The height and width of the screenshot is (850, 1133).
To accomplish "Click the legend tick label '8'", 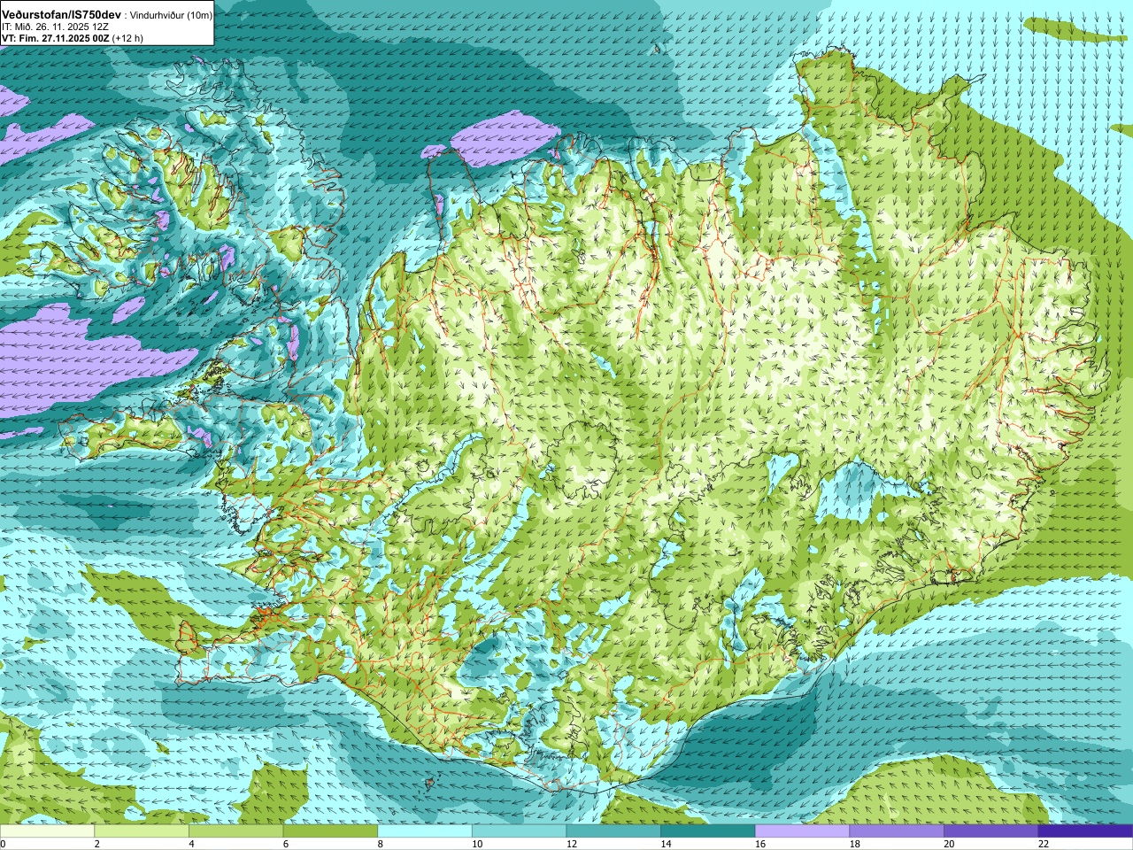I will click(x=381, y=844).
